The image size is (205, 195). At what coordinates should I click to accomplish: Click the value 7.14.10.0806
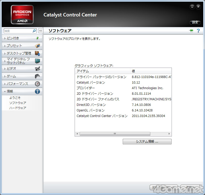[141, 105]
